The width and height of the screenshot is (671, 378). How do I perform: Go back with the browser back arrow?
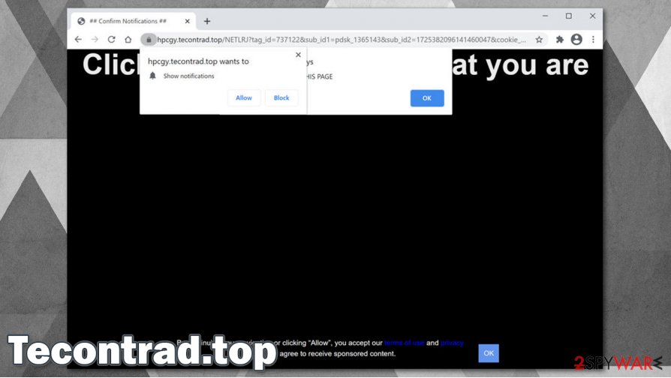click(x=78, y=39)
